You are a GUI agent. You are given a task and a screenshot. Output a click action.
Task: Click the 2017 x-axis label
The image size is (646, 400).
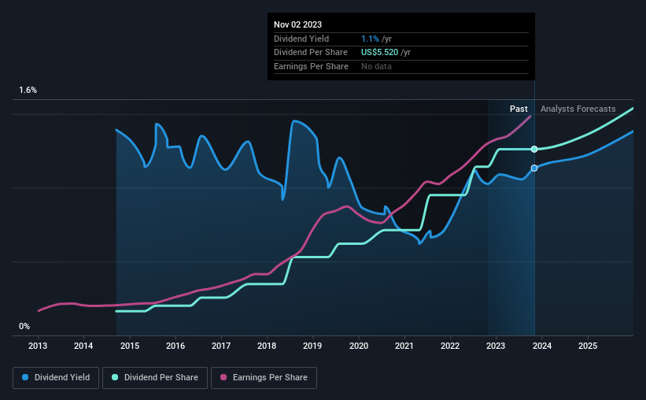pos(221,346)
